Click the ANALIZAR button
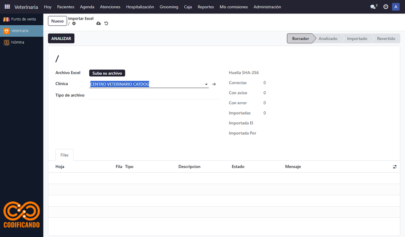405x237 pixels. pos(61,38)
